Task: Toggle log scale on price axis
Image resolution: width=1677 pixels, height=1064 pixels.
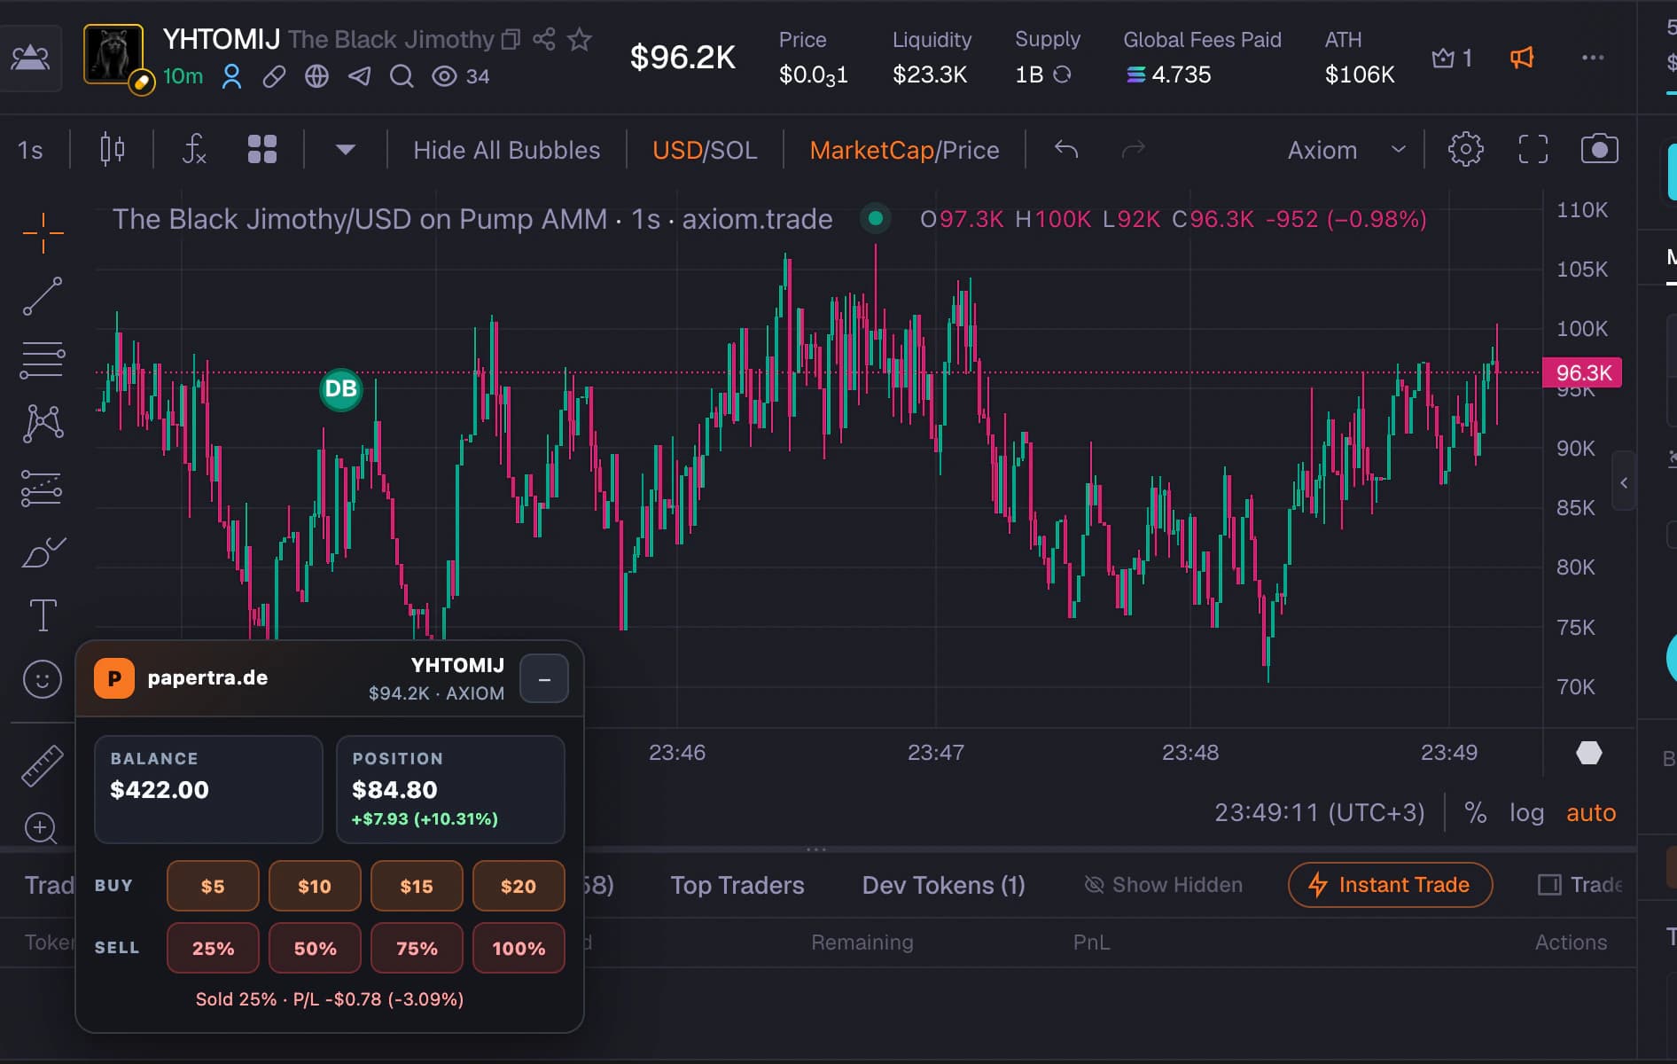Action: [1526, 812]
